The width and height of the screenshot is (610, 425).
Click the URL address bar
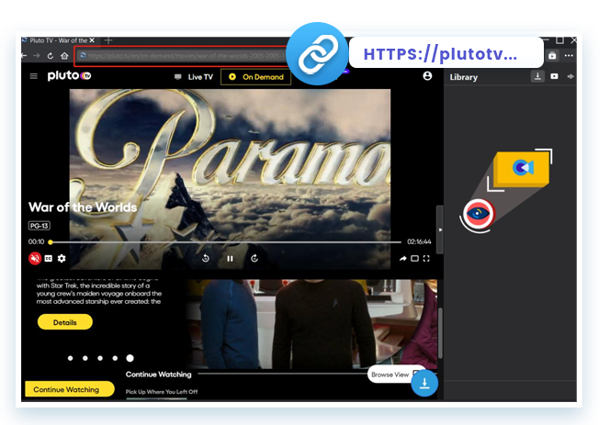click(183, 56)
